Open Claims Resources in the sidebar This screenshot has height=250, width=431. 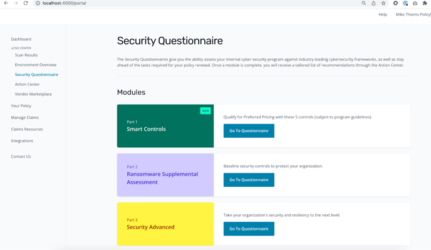coord(27,129)
